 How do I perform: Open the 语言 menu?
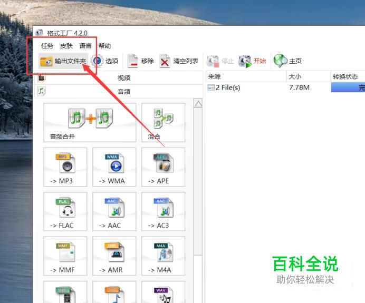pos(85,46)
